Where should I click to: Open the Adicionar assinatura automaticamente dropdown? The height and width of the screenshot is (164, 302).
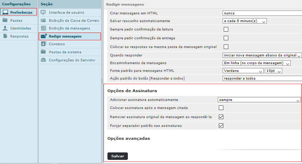coord(259,100)
